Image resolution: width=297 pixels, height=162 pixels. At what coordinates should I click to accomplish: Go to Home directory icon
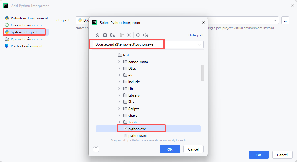point(98,35)
